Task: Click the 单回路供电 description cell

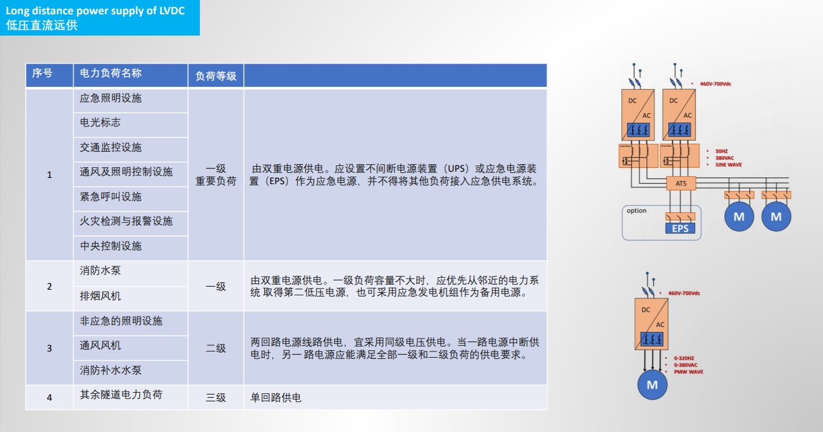Action: (276, 397)
